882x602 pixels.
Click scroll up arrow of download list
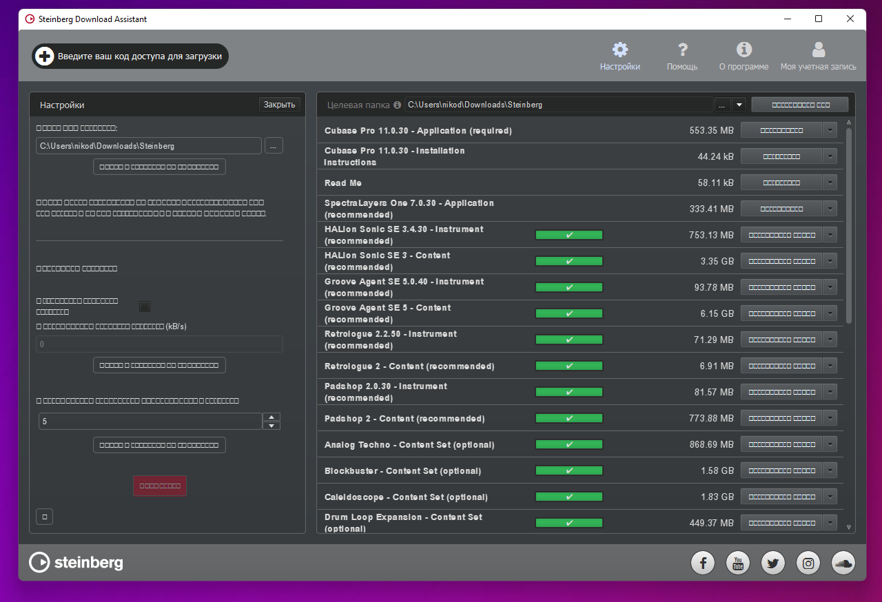click(x=850, y=123)
